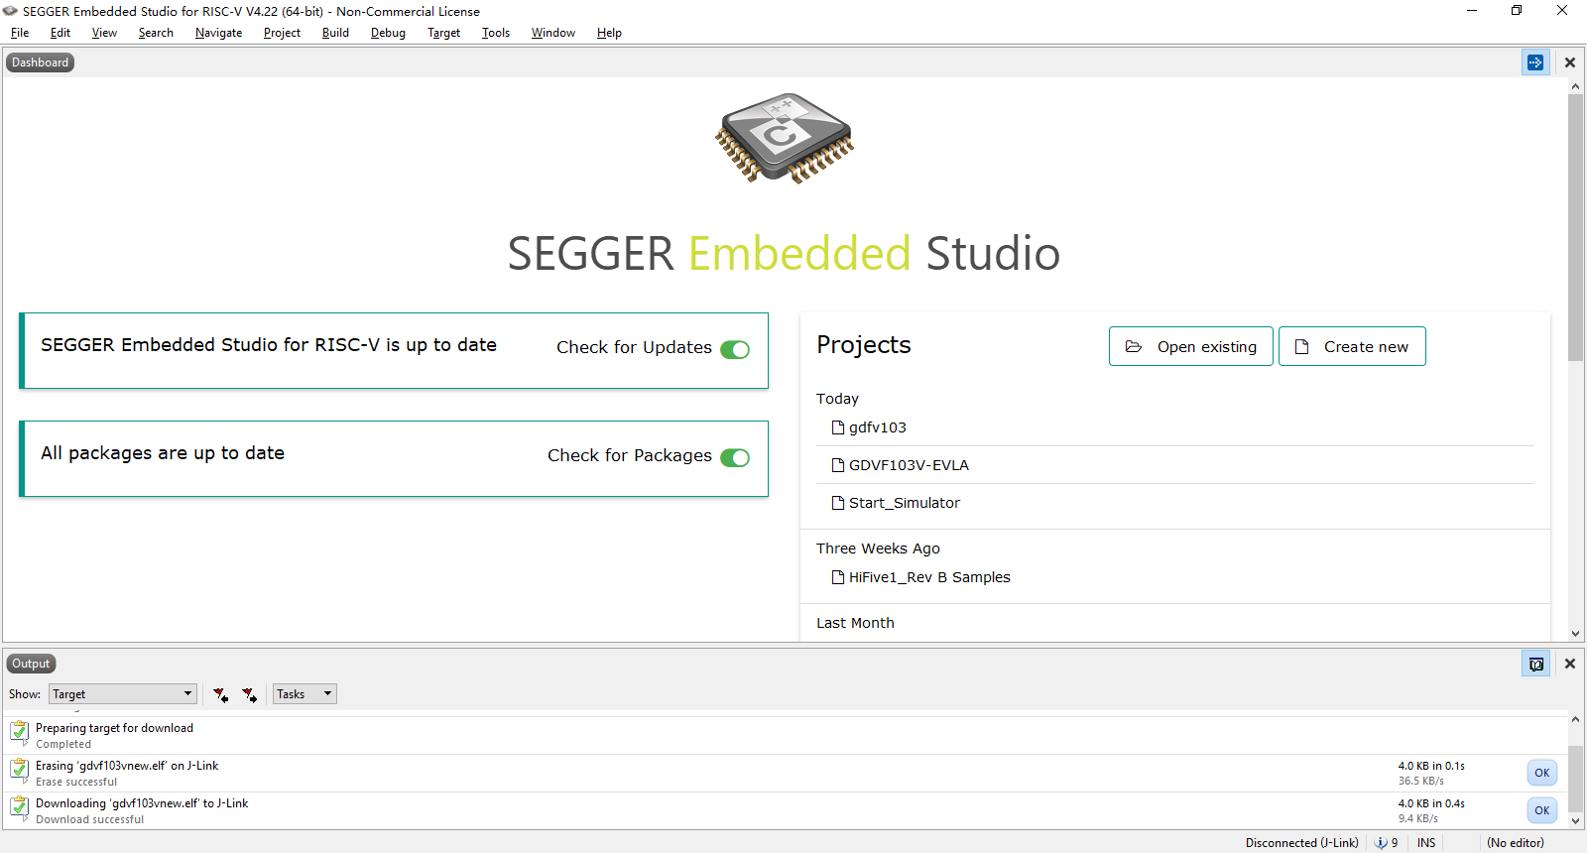Click the document icon next to Start_Simulator

click(x=838, y=503)
